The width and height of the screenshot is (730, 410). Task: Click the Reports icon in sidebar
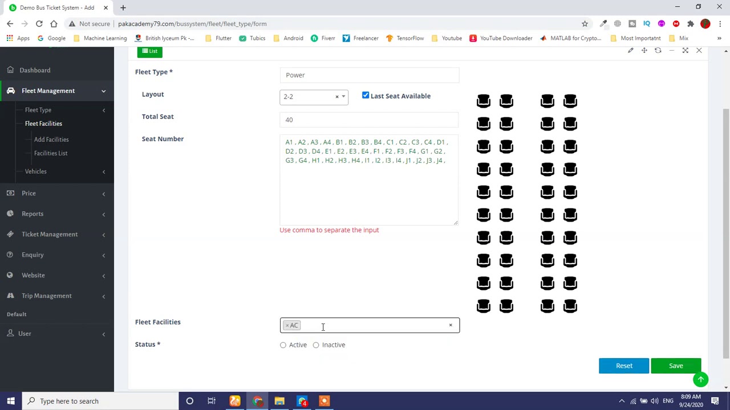[10, 214]
